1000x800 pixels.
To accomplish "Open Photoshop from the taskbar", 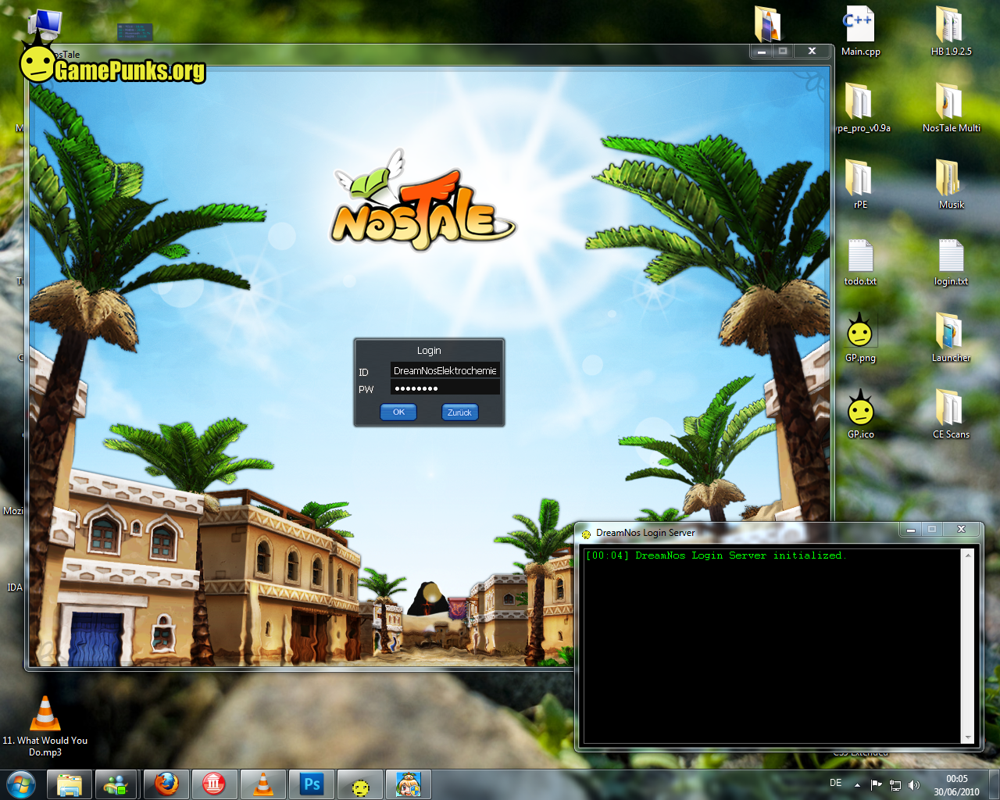I will coord(312,784).
